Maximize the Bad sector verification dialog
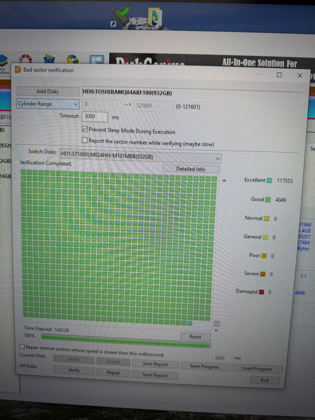 point(279,75)
